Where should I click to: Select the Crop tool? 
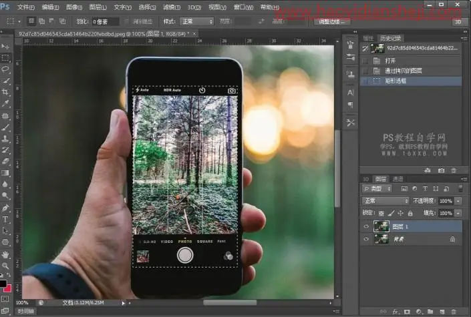pyautogui.click(x=5, y=92)
